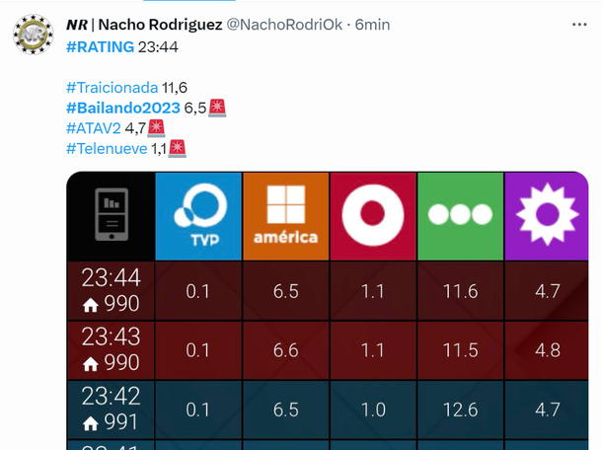Click the red circle channel logo
The height and width of the screenshot is (450, 602).
pos(373,216)
